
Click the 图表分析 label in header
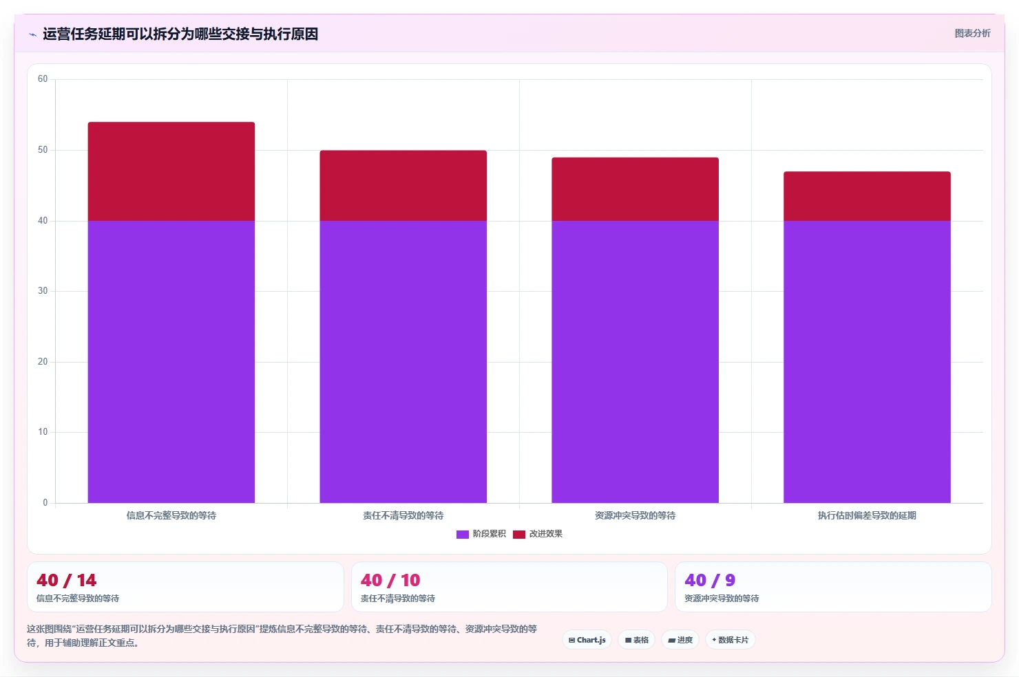972,33
